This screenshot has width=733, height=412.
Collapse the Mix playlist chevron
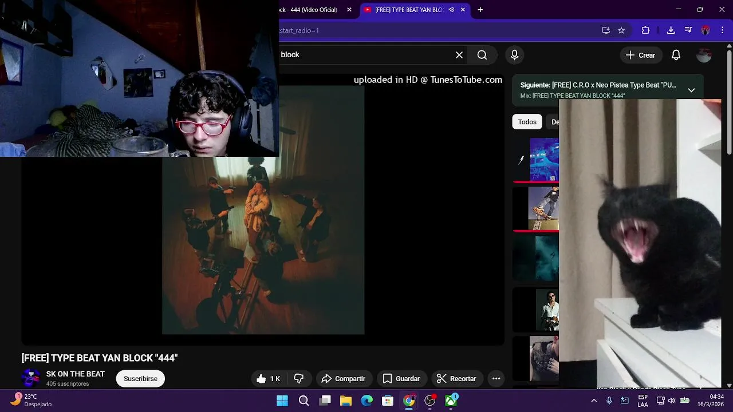691,90
